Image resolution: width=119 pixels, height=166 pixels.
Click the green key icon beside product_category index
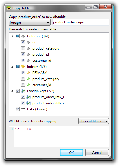[28, 79]
